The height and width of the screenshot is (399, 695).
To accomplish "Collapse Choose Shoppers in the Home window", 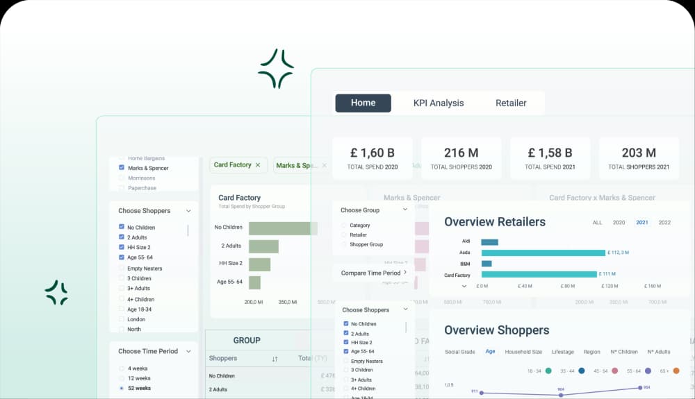I will click(x=405, y=309).
